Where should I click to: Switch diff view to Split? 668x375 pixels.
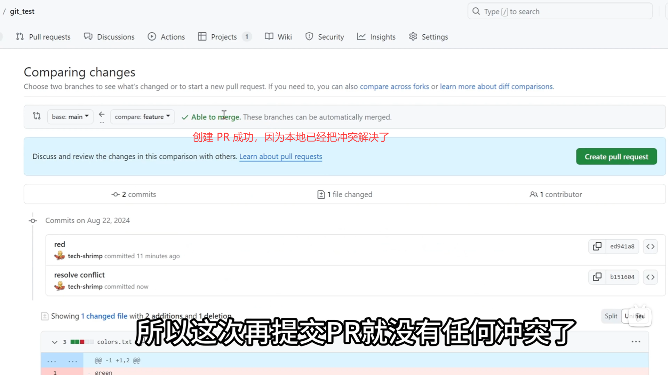[611, 316]
